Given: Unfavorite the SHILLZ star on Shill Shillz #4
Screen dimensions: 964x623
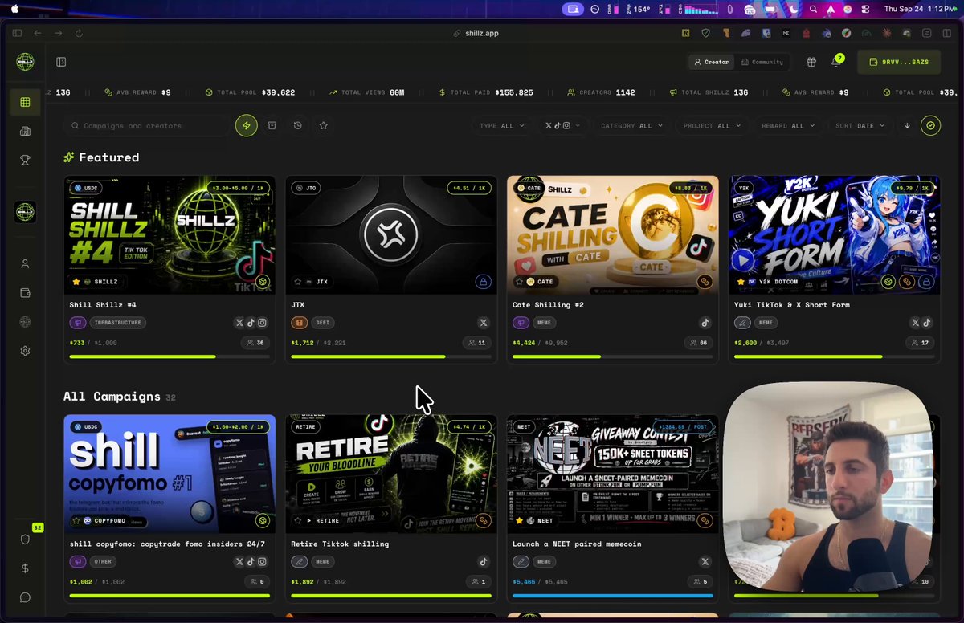Looking at the screenshot, I should (x=76, y=282).
